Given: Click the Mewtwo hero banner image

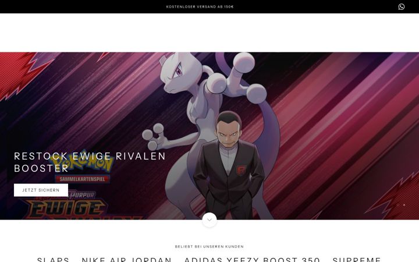Looking at the screenshot, I should pos(210,136).
